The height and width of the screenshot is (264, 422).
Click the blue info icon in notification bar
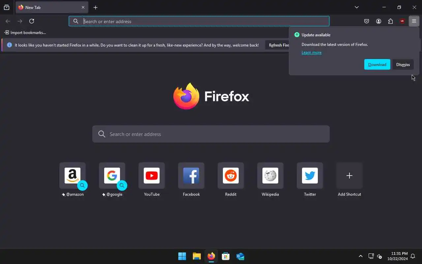pyautogui.click(x=9, y=45)
